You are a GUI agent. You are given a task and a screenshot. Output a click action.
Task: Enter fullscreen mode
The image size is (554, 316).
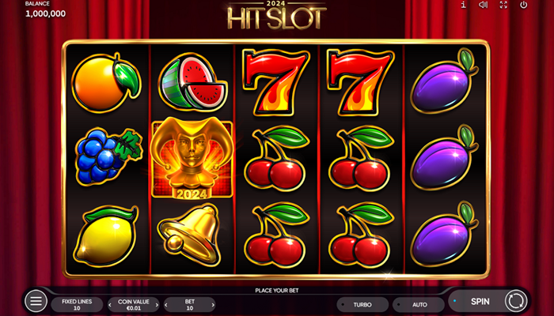click(503, 5)
